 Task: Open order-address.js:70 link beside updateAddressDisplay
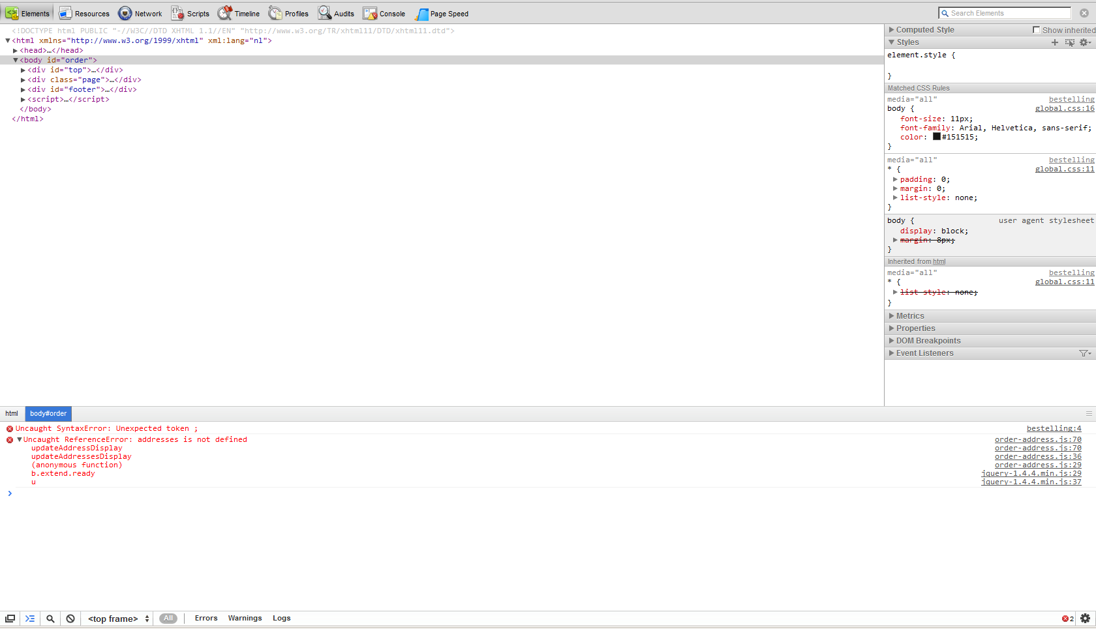pos(1038,448)
